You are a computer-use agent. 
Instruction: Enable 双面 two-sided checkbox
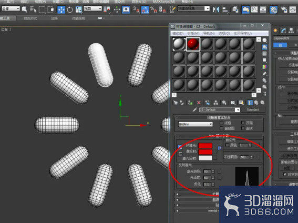(243, 123)
